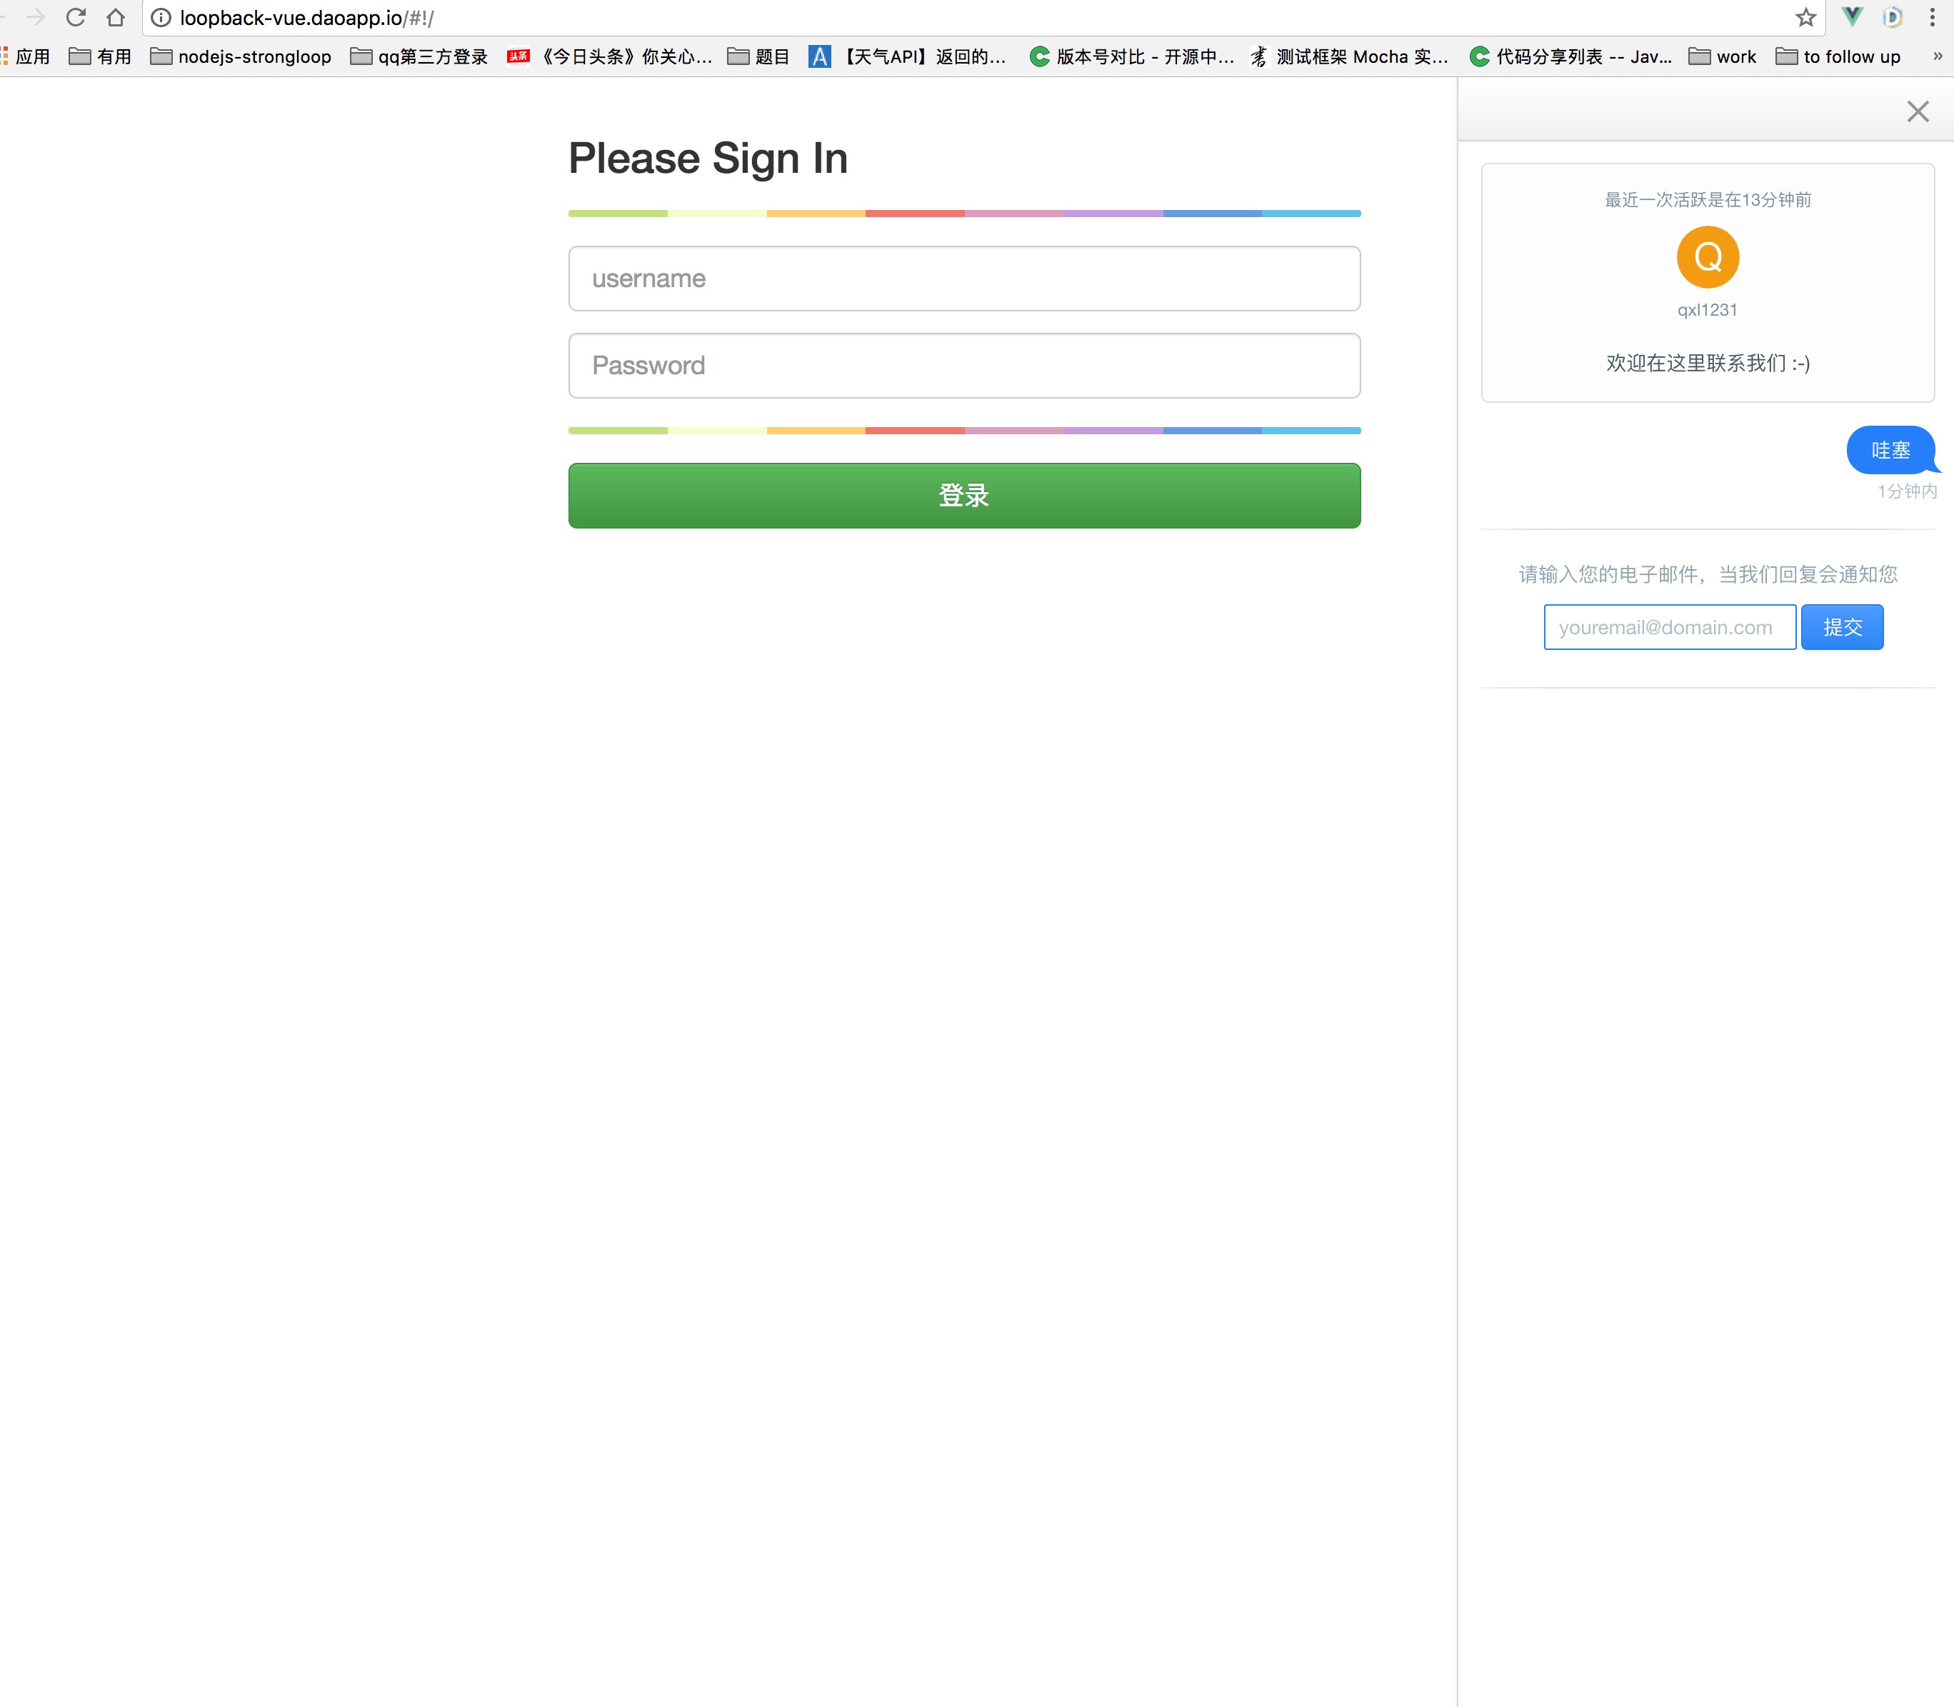Click the site info icon in the address bar

[x=162, y=17]
